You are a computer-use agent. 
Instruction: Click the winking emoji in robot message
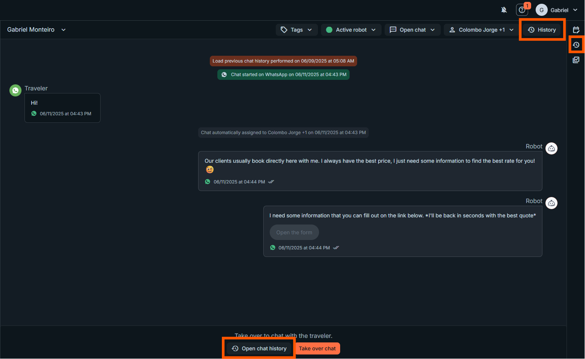pos(210,170)
